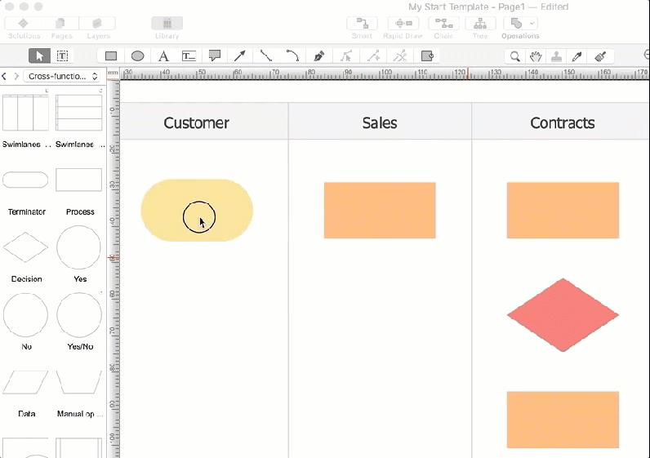Select the orange rectangle in Sales lane
The height and width of the screenshot is (458, 650).
coord(380,210)
